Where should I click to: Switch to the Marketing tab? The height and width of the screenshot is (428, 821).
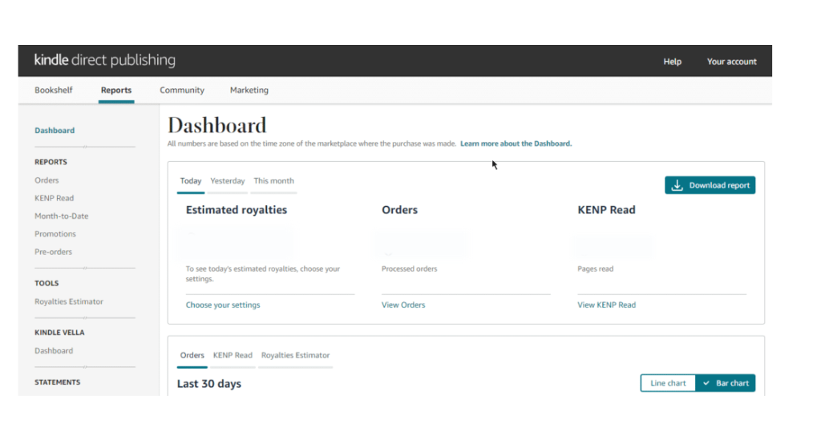coord(249,90)
